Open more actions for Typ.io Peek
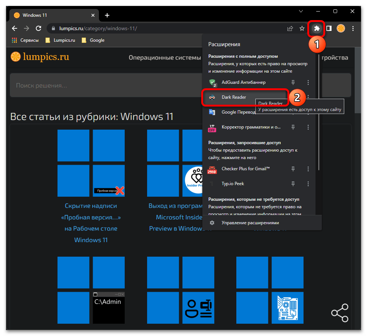Viewport: 367px width, 336px height. [308, 184]
